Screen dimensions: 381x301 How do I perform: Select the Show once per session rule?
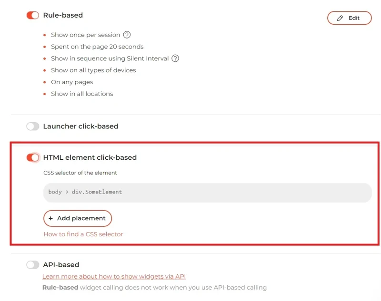point(86,35)
